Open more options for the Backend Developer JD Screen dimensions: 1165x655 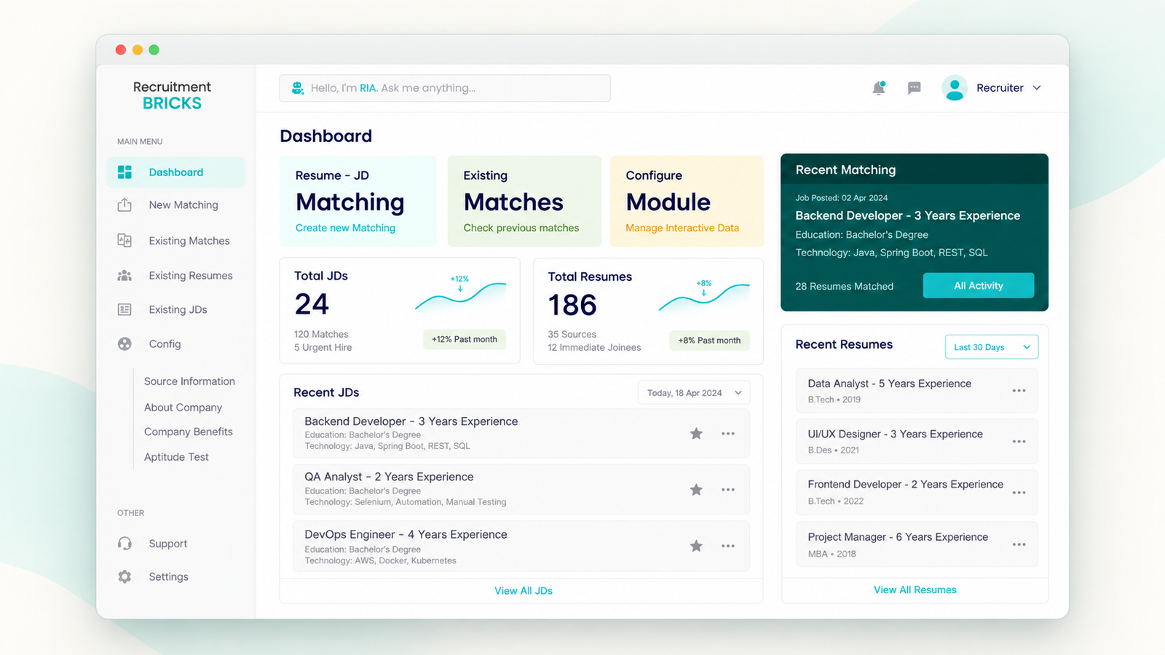(728, 434)
